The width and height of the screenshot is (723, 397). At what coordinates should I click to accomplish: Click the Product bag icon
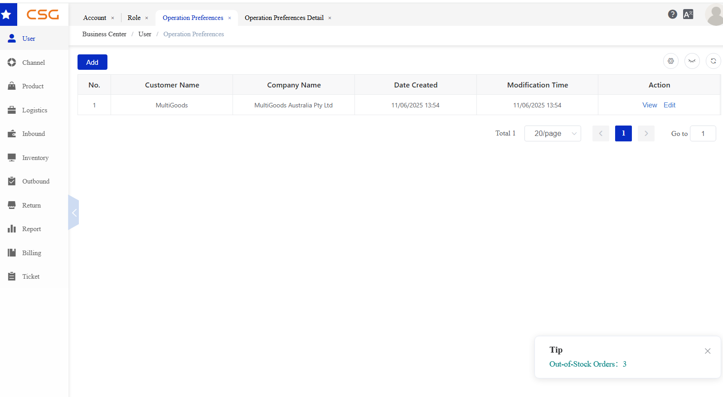point(12,86)
